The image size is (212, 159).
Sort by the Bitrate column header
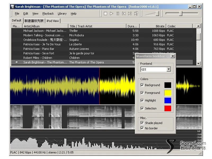click(153, 26)
